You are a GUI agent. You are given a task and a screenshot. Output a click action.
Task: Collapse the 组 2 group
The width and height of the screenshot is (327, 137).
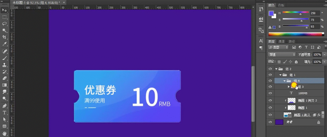click(276, 69)
